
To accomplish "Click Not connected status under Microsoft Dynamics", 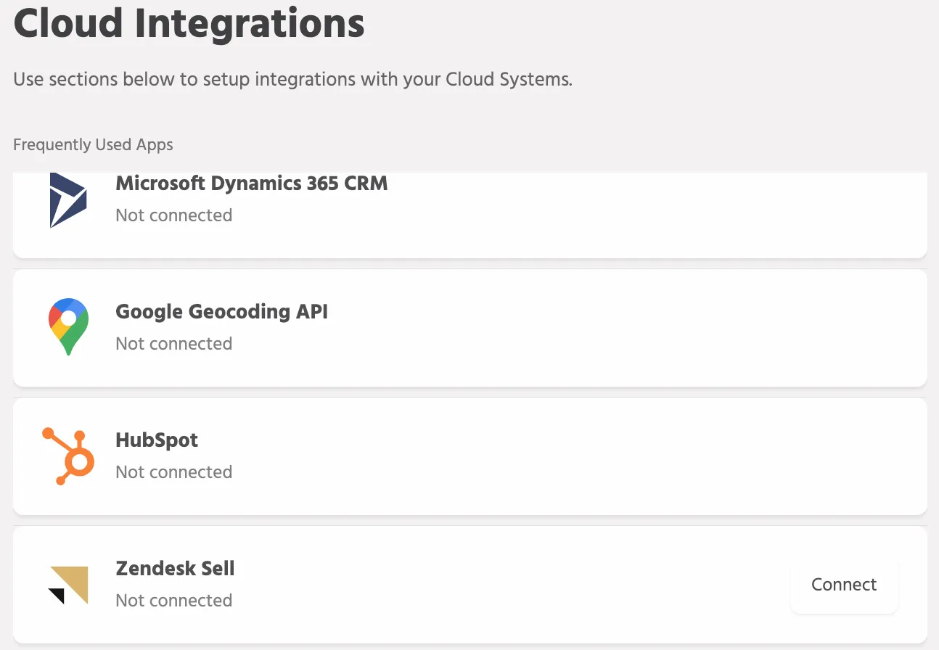I will coord(174,215).
